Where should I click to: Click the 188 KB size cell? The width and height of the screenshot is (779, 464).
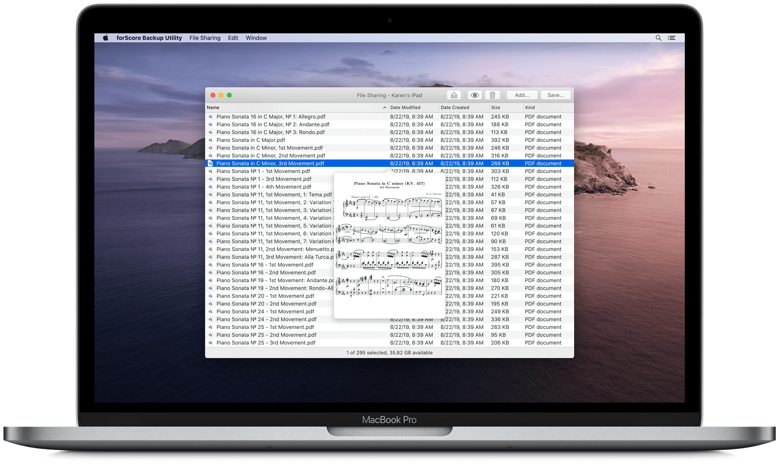[x=500, y=125]
